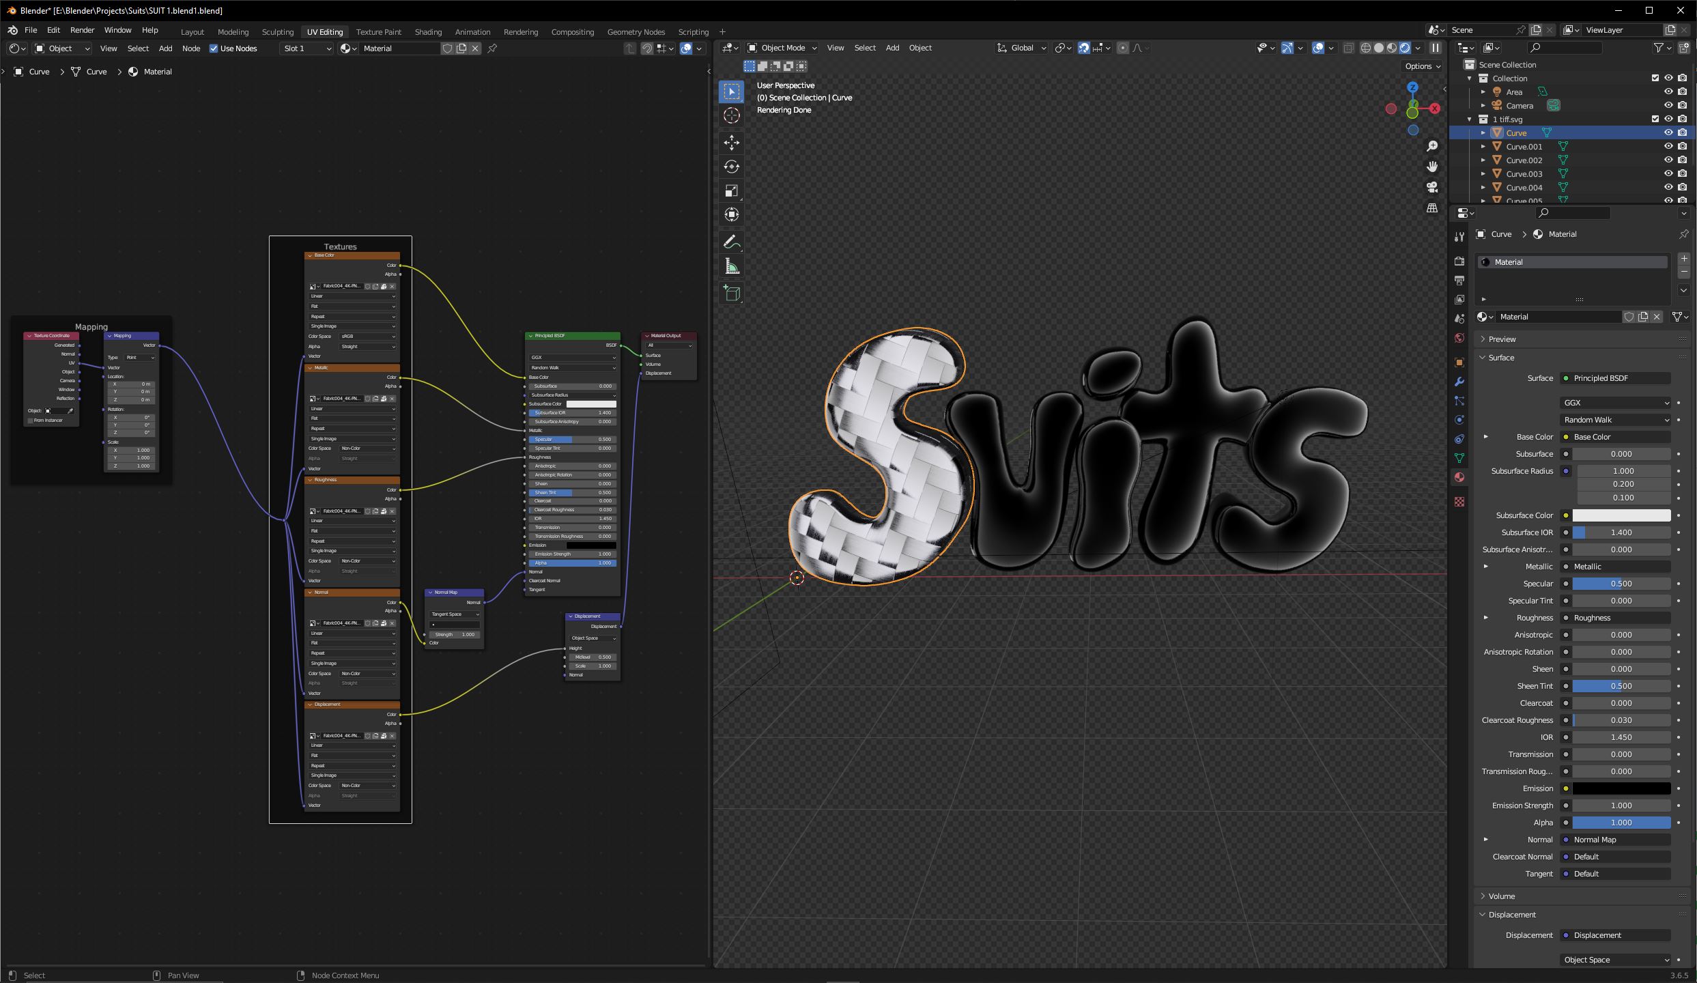The width and height of the screenshot is (1697, 983).
Task: Select the Add Cube tool
Action: [x=731, y=294]
